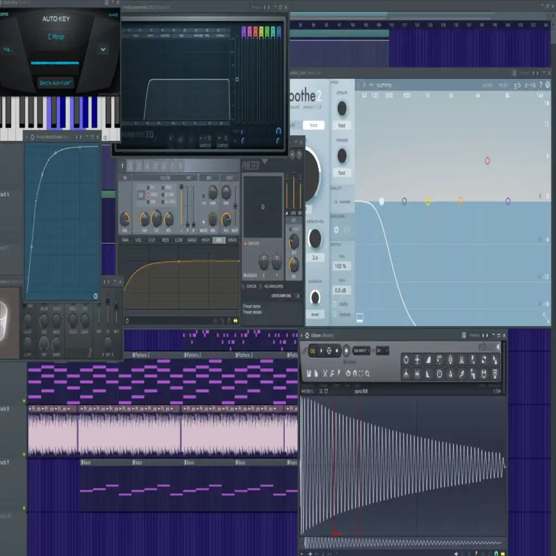Click the circular clock tool in Edison grid

point(439,374)
